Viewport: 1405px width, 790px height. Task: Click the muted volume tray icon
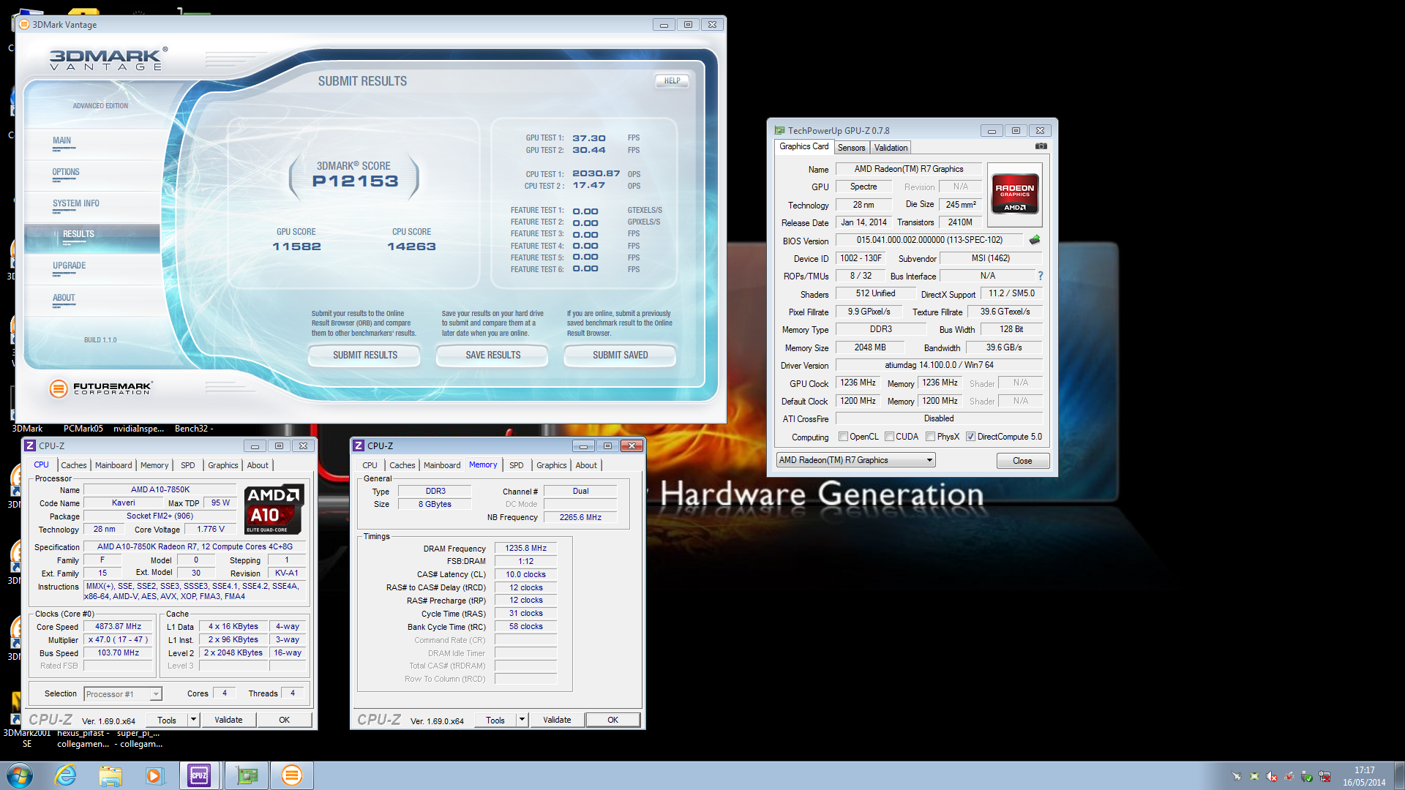point(1272,776)
